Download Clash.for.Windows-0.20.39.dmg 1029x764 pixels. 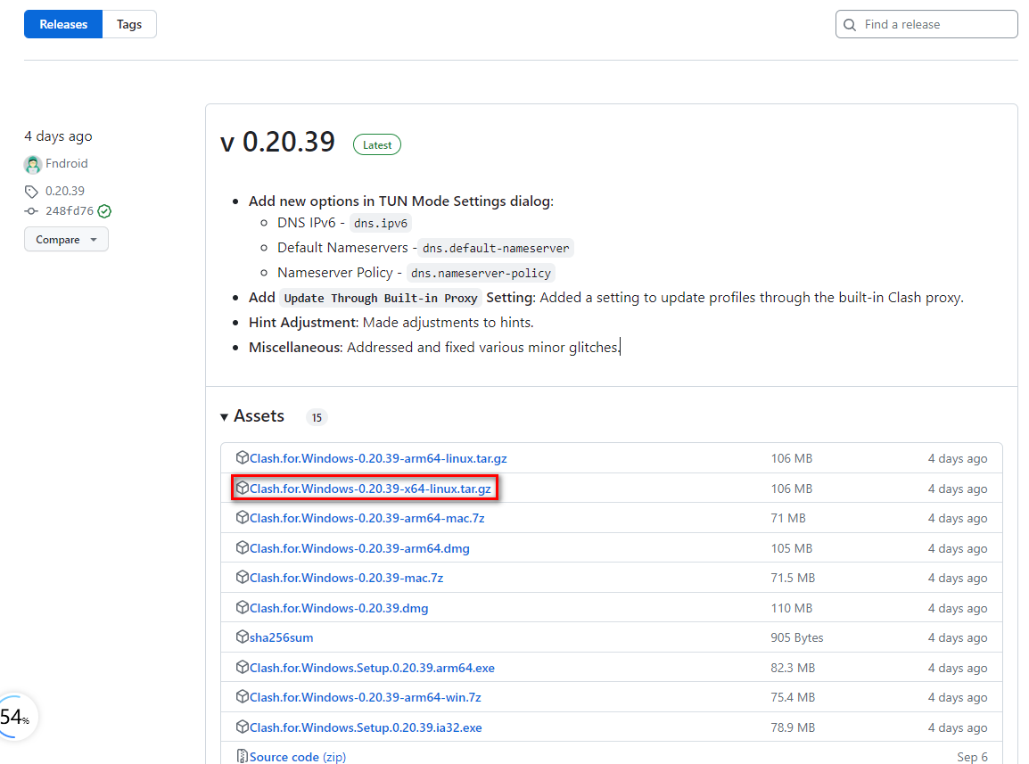tap(339, 609)
